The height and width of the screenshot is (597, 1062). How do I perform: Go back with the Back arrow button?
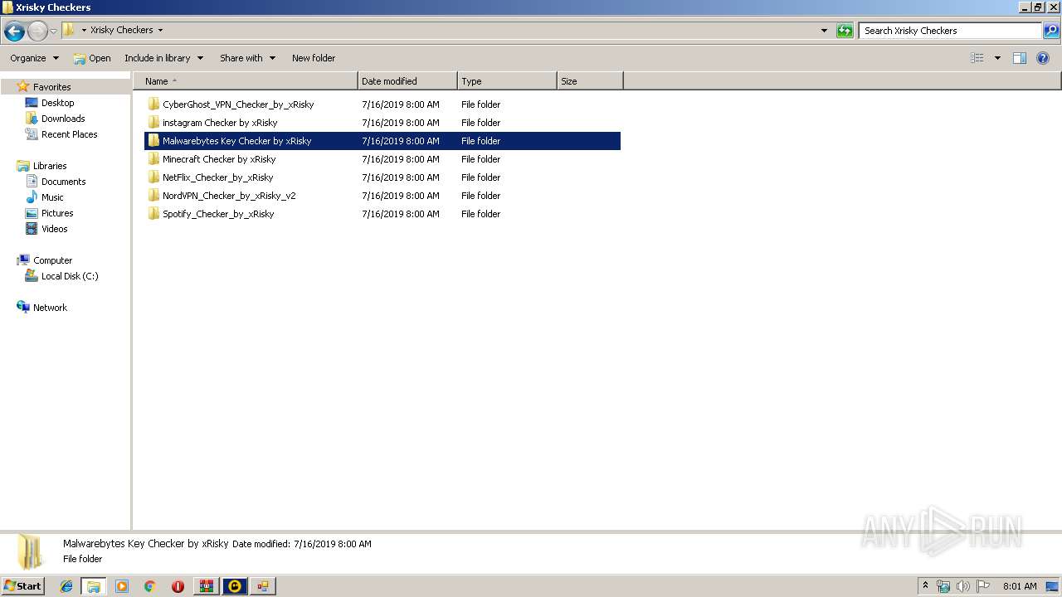coord(14,31)
